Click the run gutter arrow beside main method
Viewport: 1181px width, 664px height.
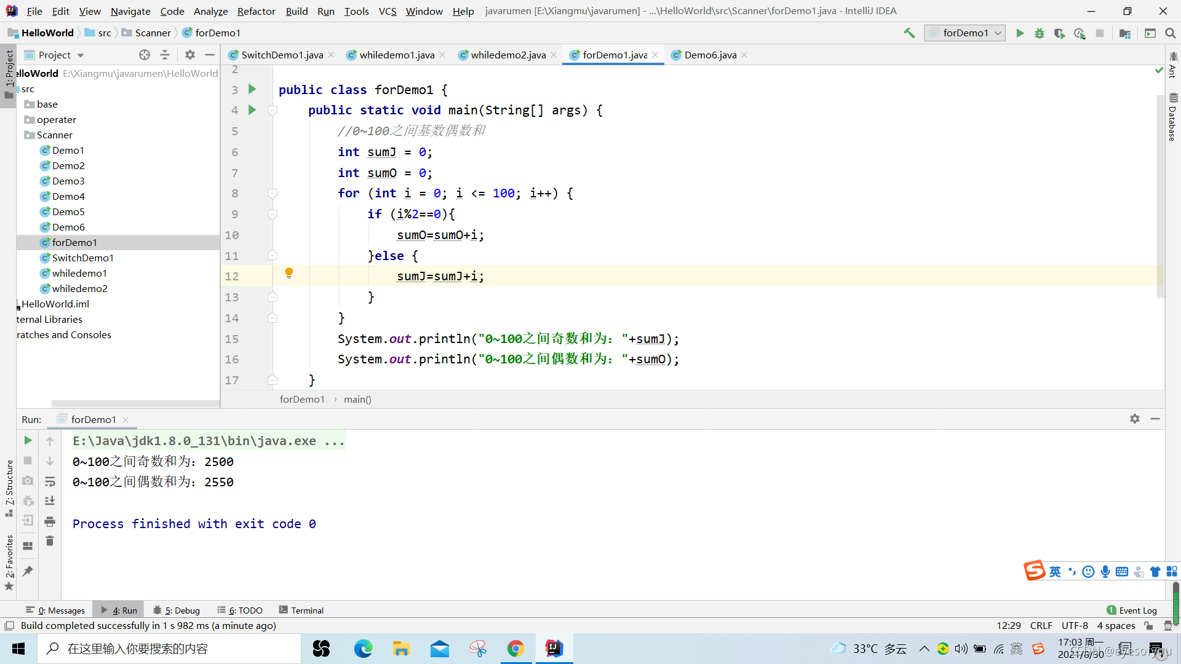(252, 110)
